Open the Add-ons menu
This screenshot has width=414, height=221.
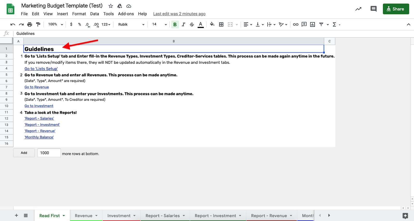pos(126,14)
